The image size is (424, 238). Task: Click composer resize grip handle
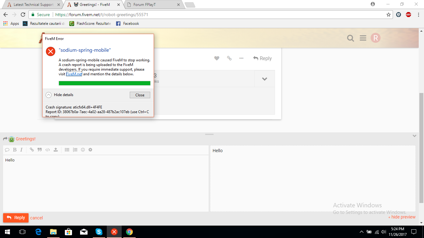pos(209,134)
